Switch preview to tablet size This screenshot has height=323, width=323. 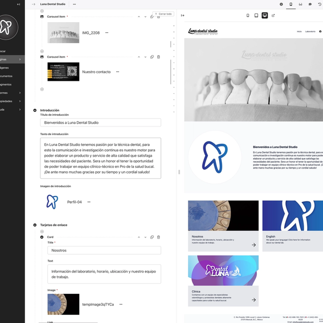256,16
